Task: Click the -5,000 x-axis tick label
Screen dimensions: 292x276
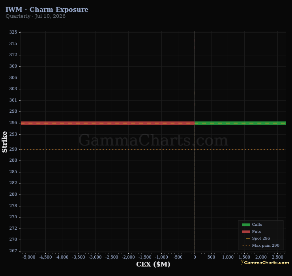Action: pyautogui.click(x=29, y=257)
